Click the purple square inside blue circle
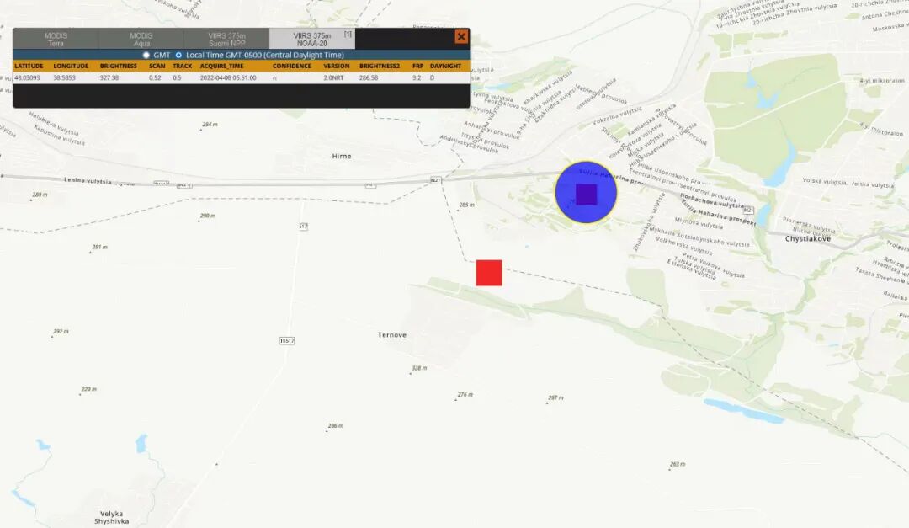The image size is (909, 528). [586, 195]
